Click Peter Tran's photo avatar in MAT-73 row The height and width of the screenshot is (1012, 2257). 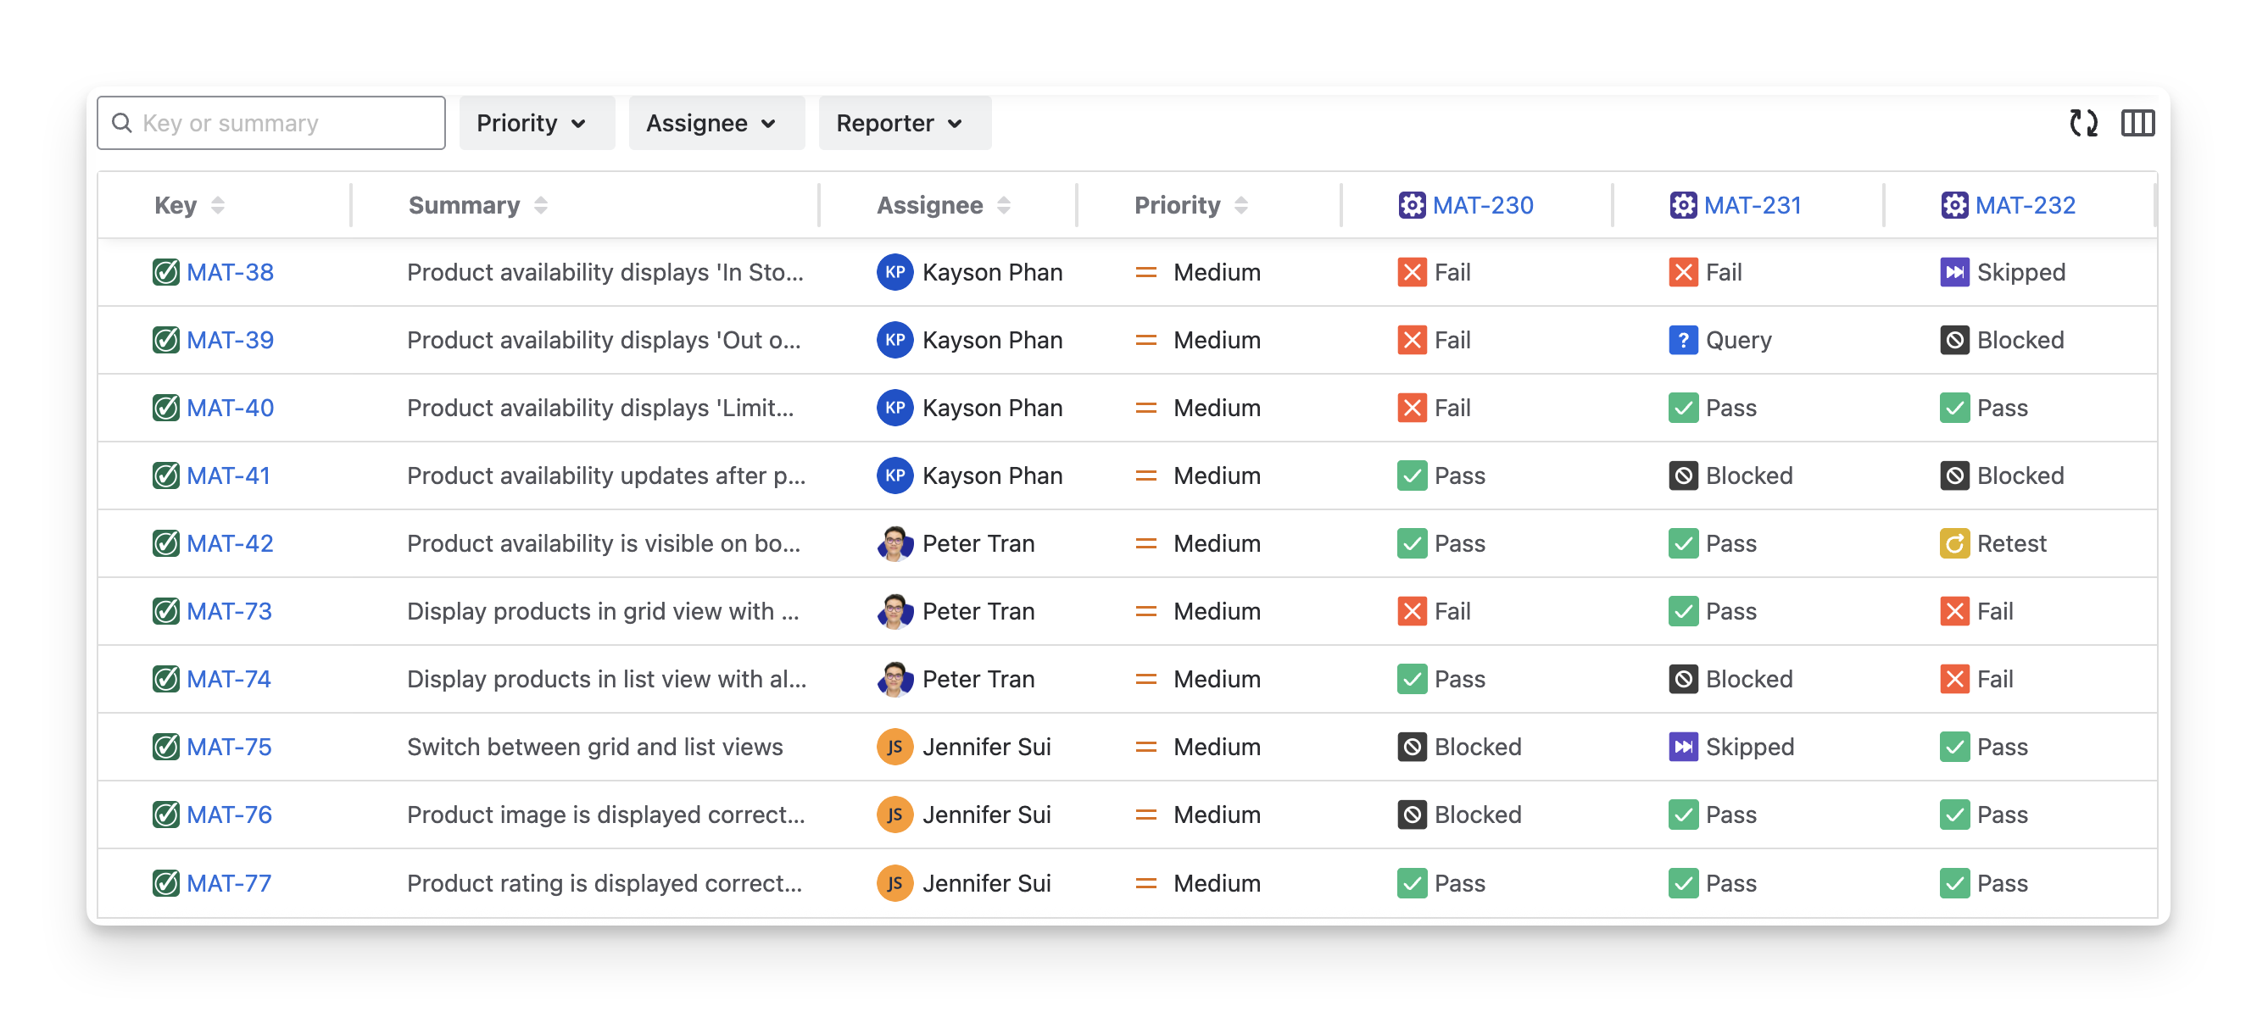894,611
